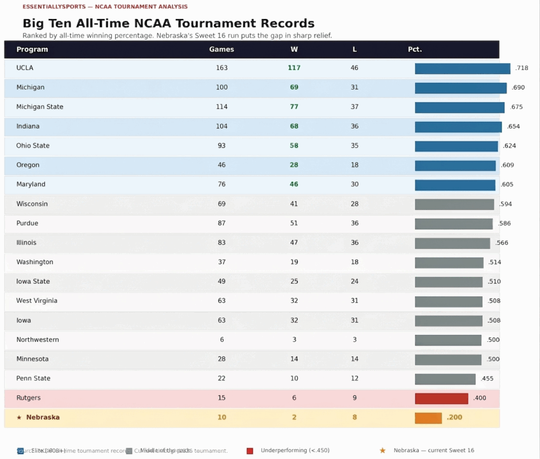Click the Big Ten All-Time title heading
Screen dimensions: 540x459
pyautogui.click(x=168, y=24)
